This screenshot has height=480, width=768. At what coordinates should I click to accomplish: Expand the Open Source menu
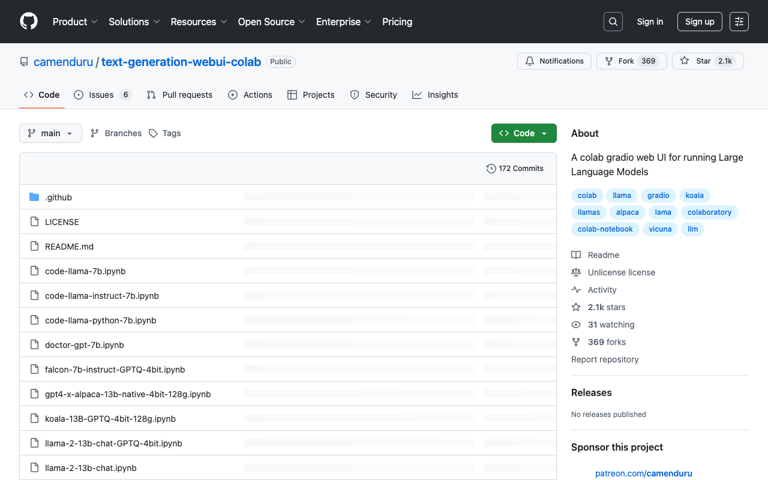(272, 22)
